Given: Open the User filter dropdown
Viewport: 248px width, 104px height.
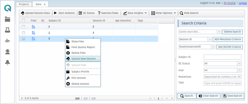Looking at the screenshot, I should [x=240, y=70].
